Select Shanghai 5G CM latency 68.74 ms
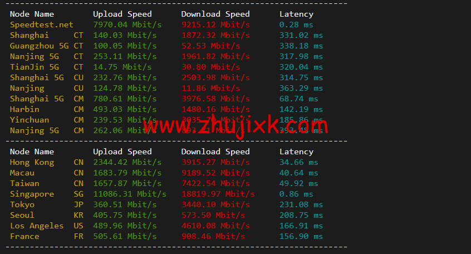Viewport: 471px width, 254px height. point(298,99)
